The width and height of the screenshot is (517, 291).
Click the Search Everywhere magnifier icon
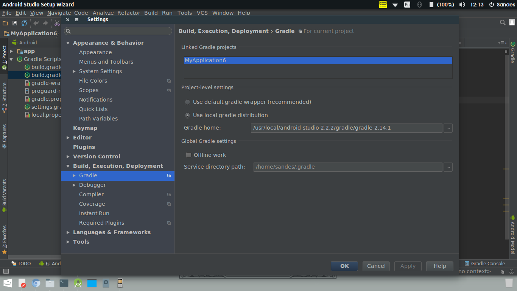(x=503, y=23)
